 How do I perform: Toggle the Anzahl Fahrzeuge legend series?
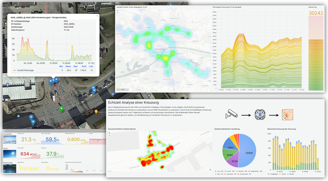[23, 70]
